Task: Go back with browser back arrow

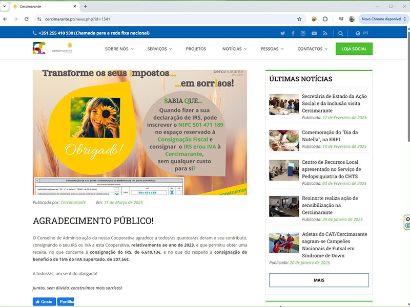Action: click(x=5, y=19)
